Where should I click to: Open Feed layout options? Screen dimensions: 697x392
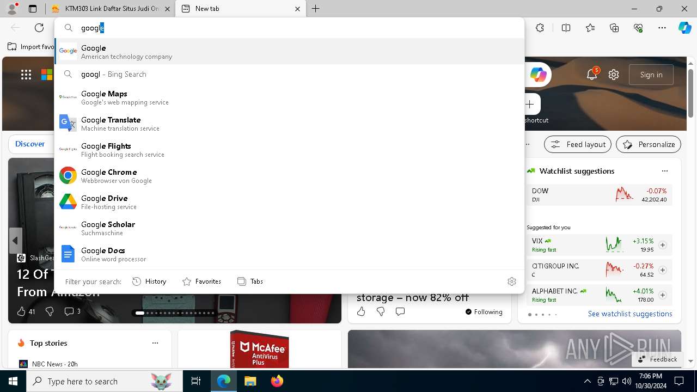click(x=578, y=144)
